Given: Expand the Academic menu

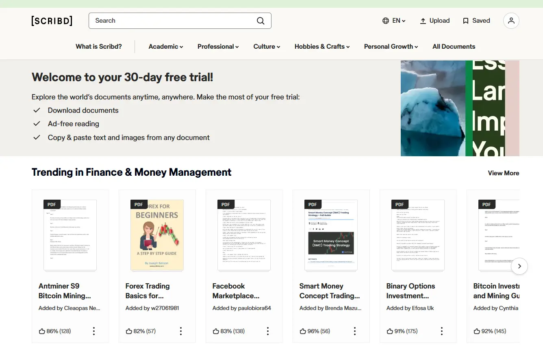Looking at the screenshot, I should pos(166,47).
